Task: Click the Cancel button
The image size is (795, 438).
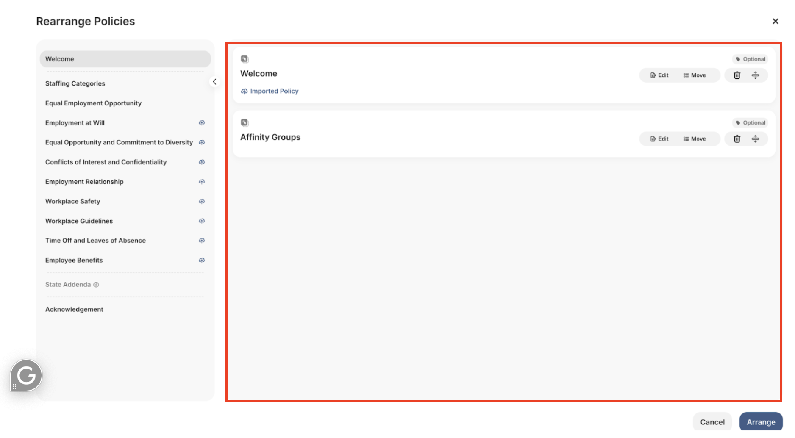Action: [x=712, y=422]
